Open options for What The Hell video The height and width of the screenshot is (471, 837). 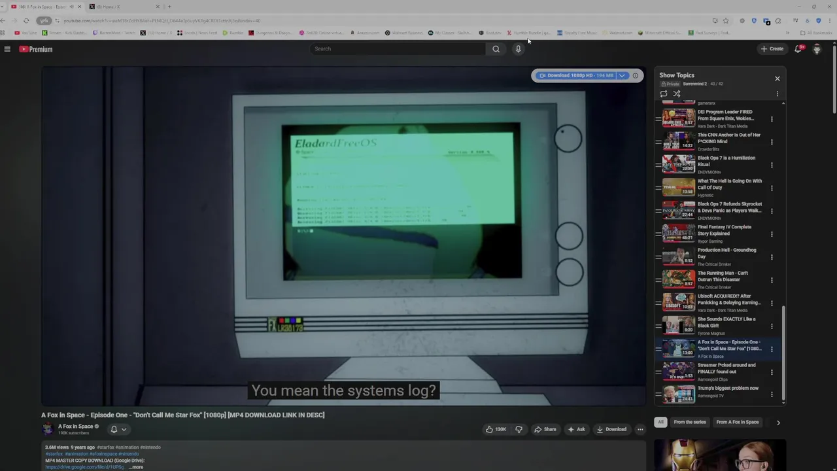772,188
